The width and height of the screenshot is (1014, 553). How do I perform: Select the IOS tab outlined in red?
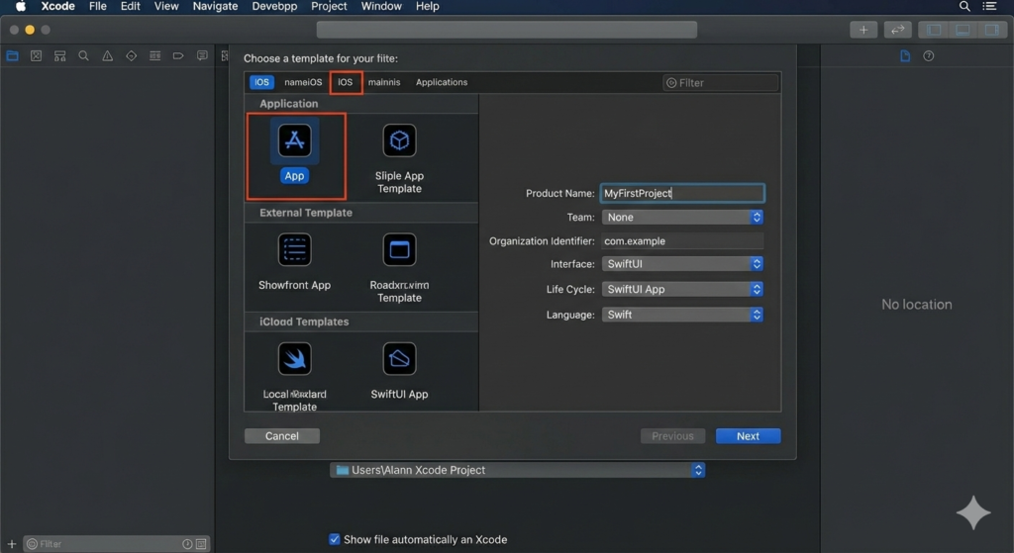tap(346, 82)
